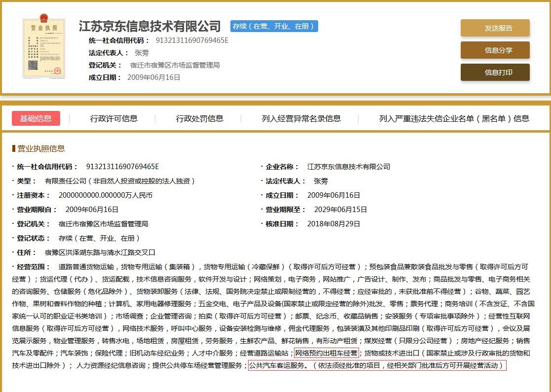
Task: Click 核准日期 value 2018年08月29日
Action: 333,224
